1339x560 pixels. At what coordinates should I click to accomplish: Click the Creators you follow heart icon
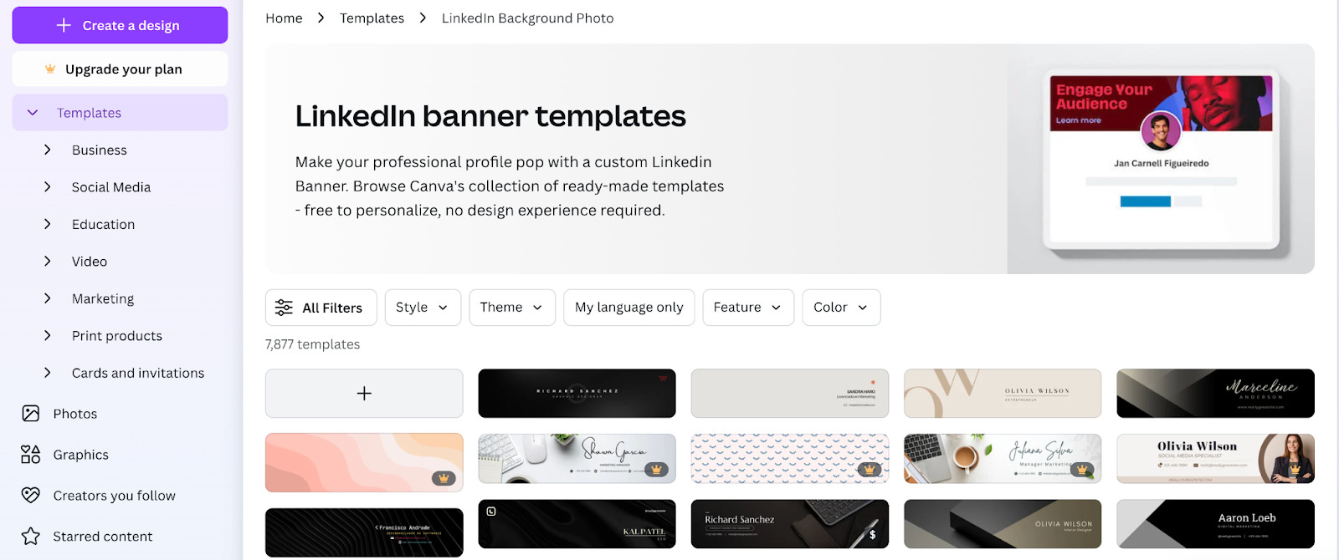(31, 496)
